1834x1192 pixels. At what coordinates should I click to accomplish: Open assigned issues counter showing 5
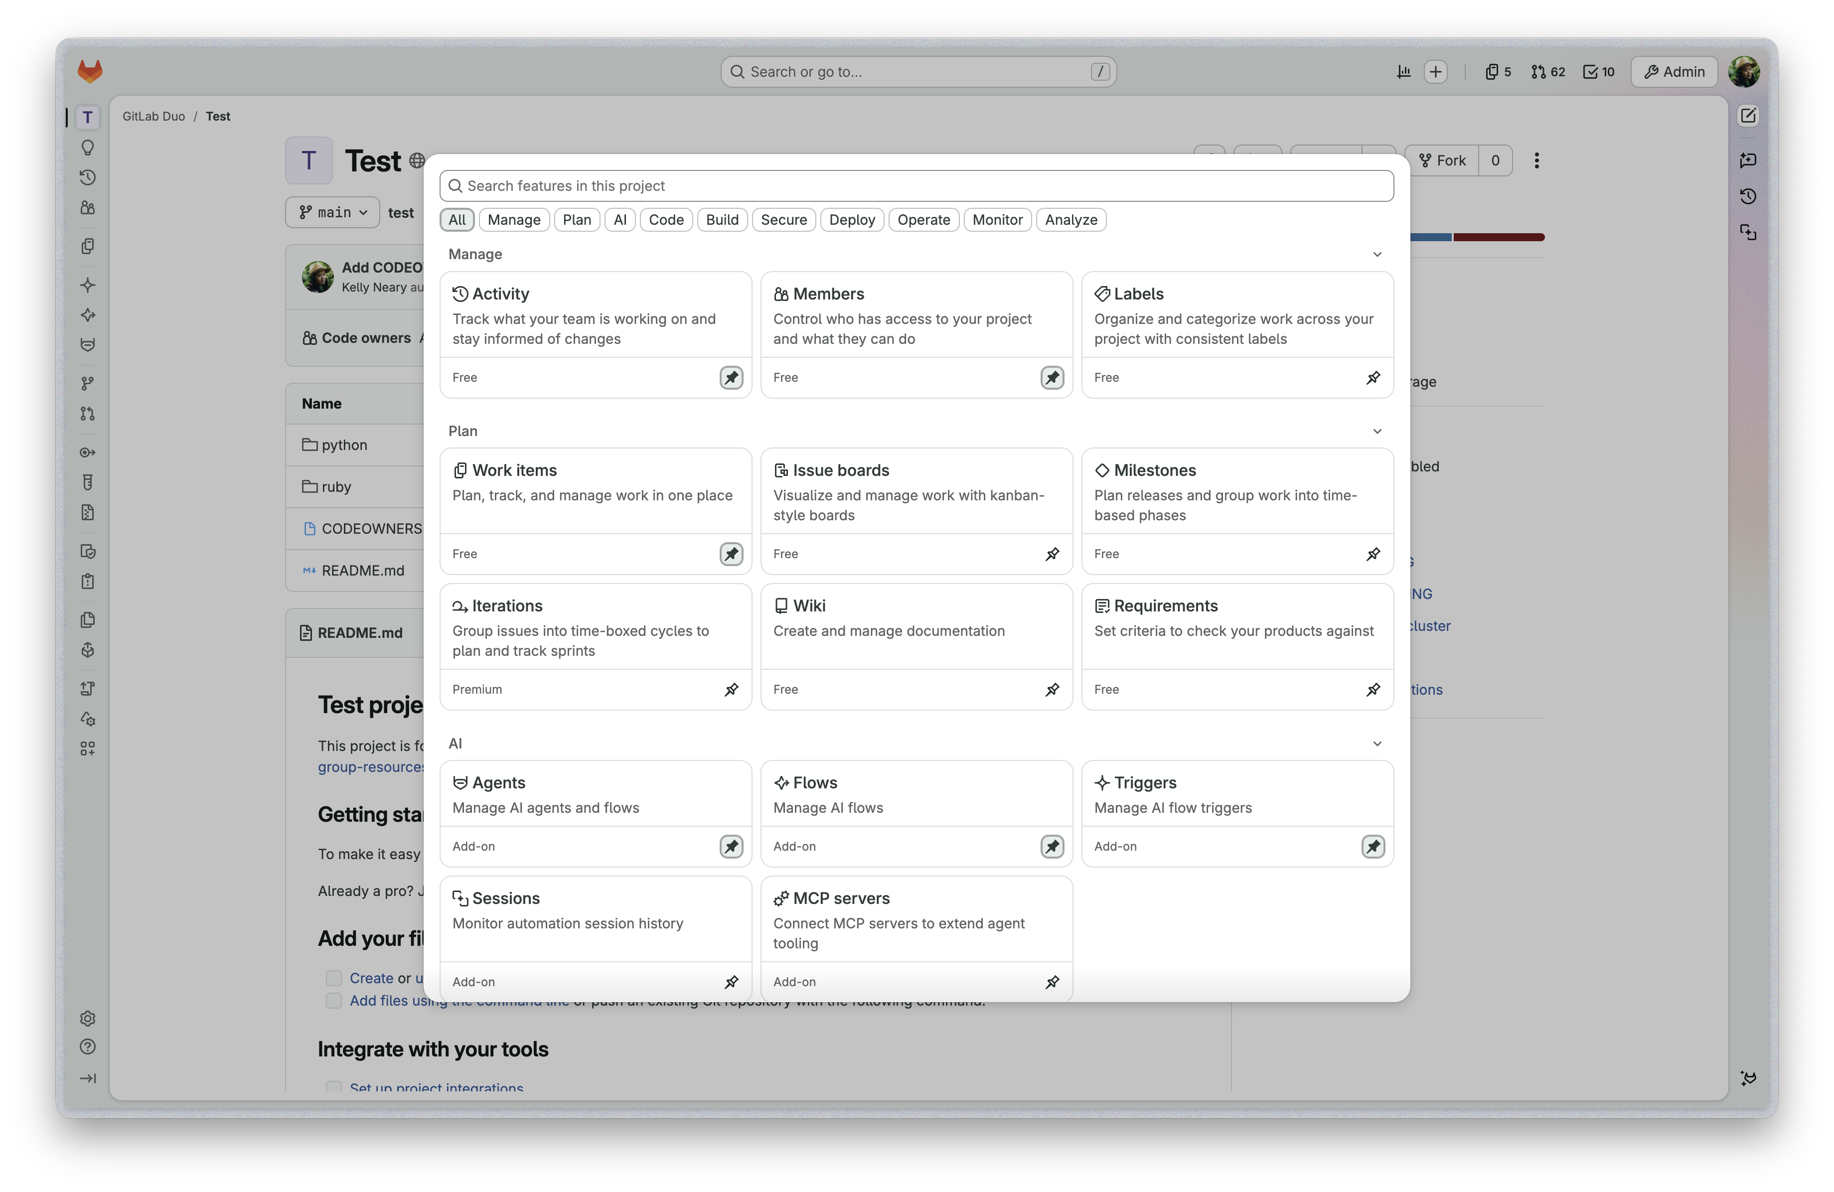[1498, 72]
